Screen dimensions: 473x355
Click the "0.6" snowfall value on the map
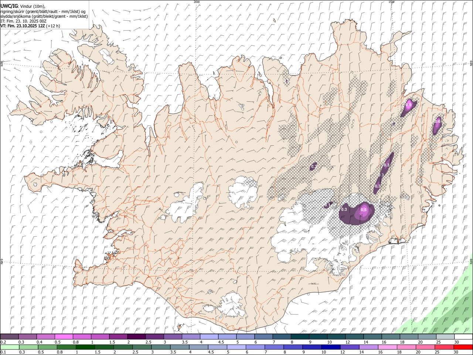[x=438, y=121]
